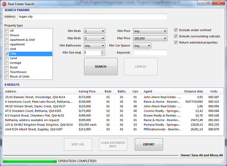Click the SEARCH button
The width and height of the screenshot is (227, 166).
click(x=101, y=66)
